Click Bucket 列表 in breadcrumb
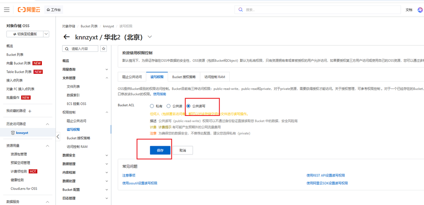The width and height of the screenshot is (424, 205). pyautogui.click(x=89, y=26)
